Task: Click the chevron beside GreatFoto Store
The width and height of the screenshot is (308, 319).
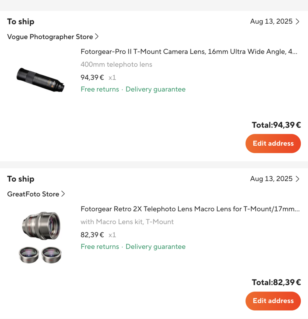Action: click(63, 194)
